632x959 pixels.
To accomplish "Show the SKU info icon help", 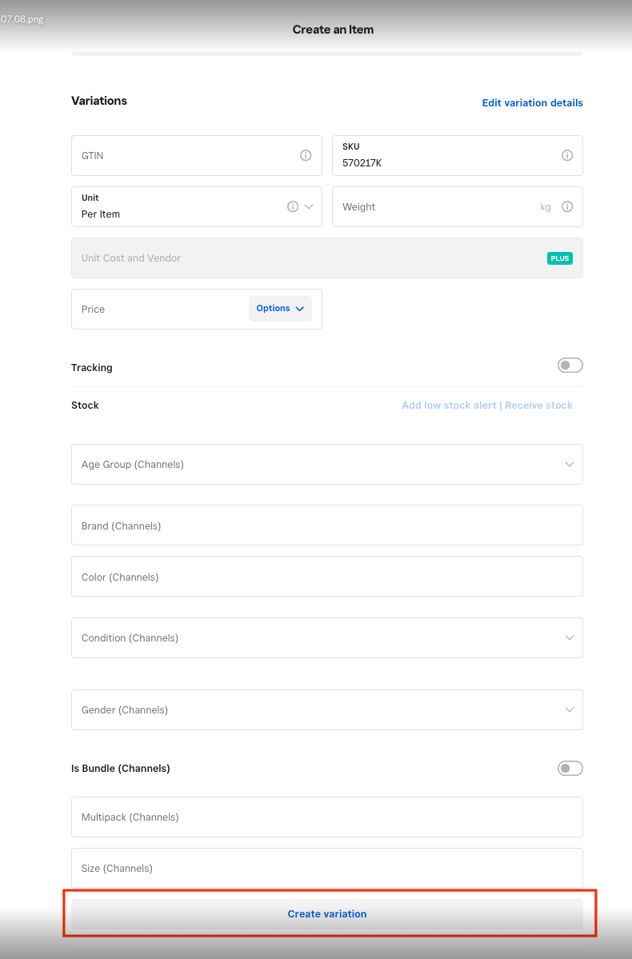I will tap(567, 155).
